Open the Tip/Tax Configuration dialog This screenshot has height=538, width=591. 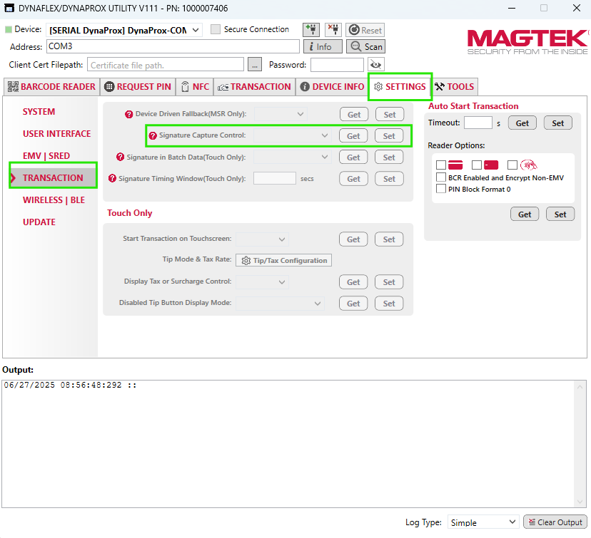(x=284, y=260)
